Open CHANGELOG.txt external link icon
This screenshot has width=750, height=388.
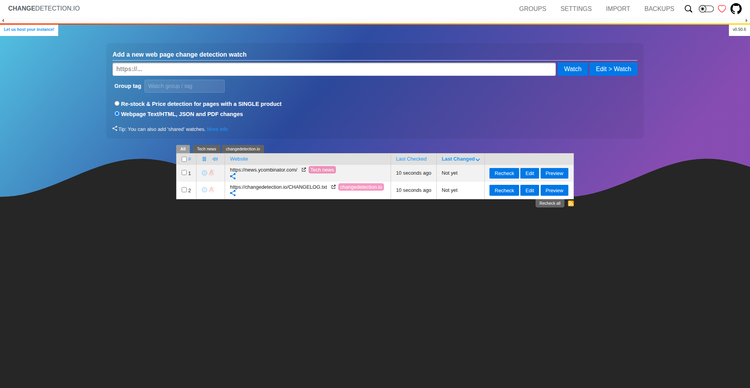[x=334, y=187]
